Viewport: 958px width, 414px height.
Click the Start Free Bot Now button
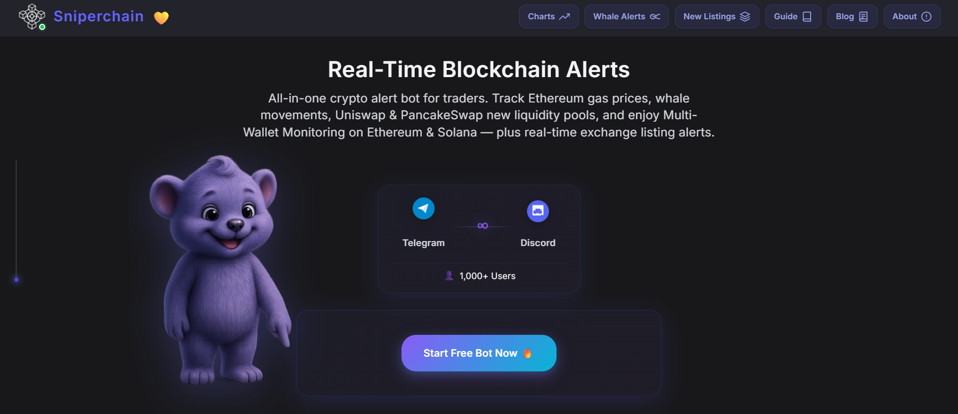tap(478, 353)
